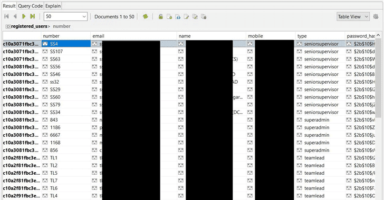Sort by the type column header

(x=320, y=36)
